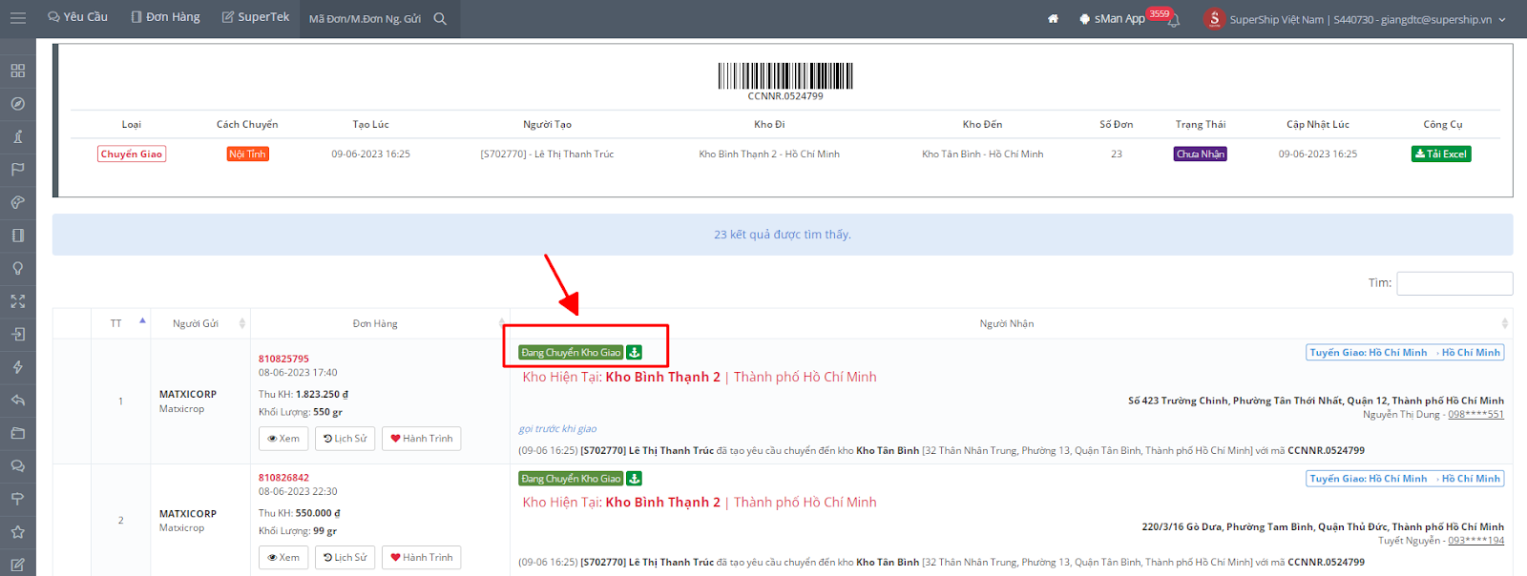Sort table by Người Gửi column

click(200, 323)
